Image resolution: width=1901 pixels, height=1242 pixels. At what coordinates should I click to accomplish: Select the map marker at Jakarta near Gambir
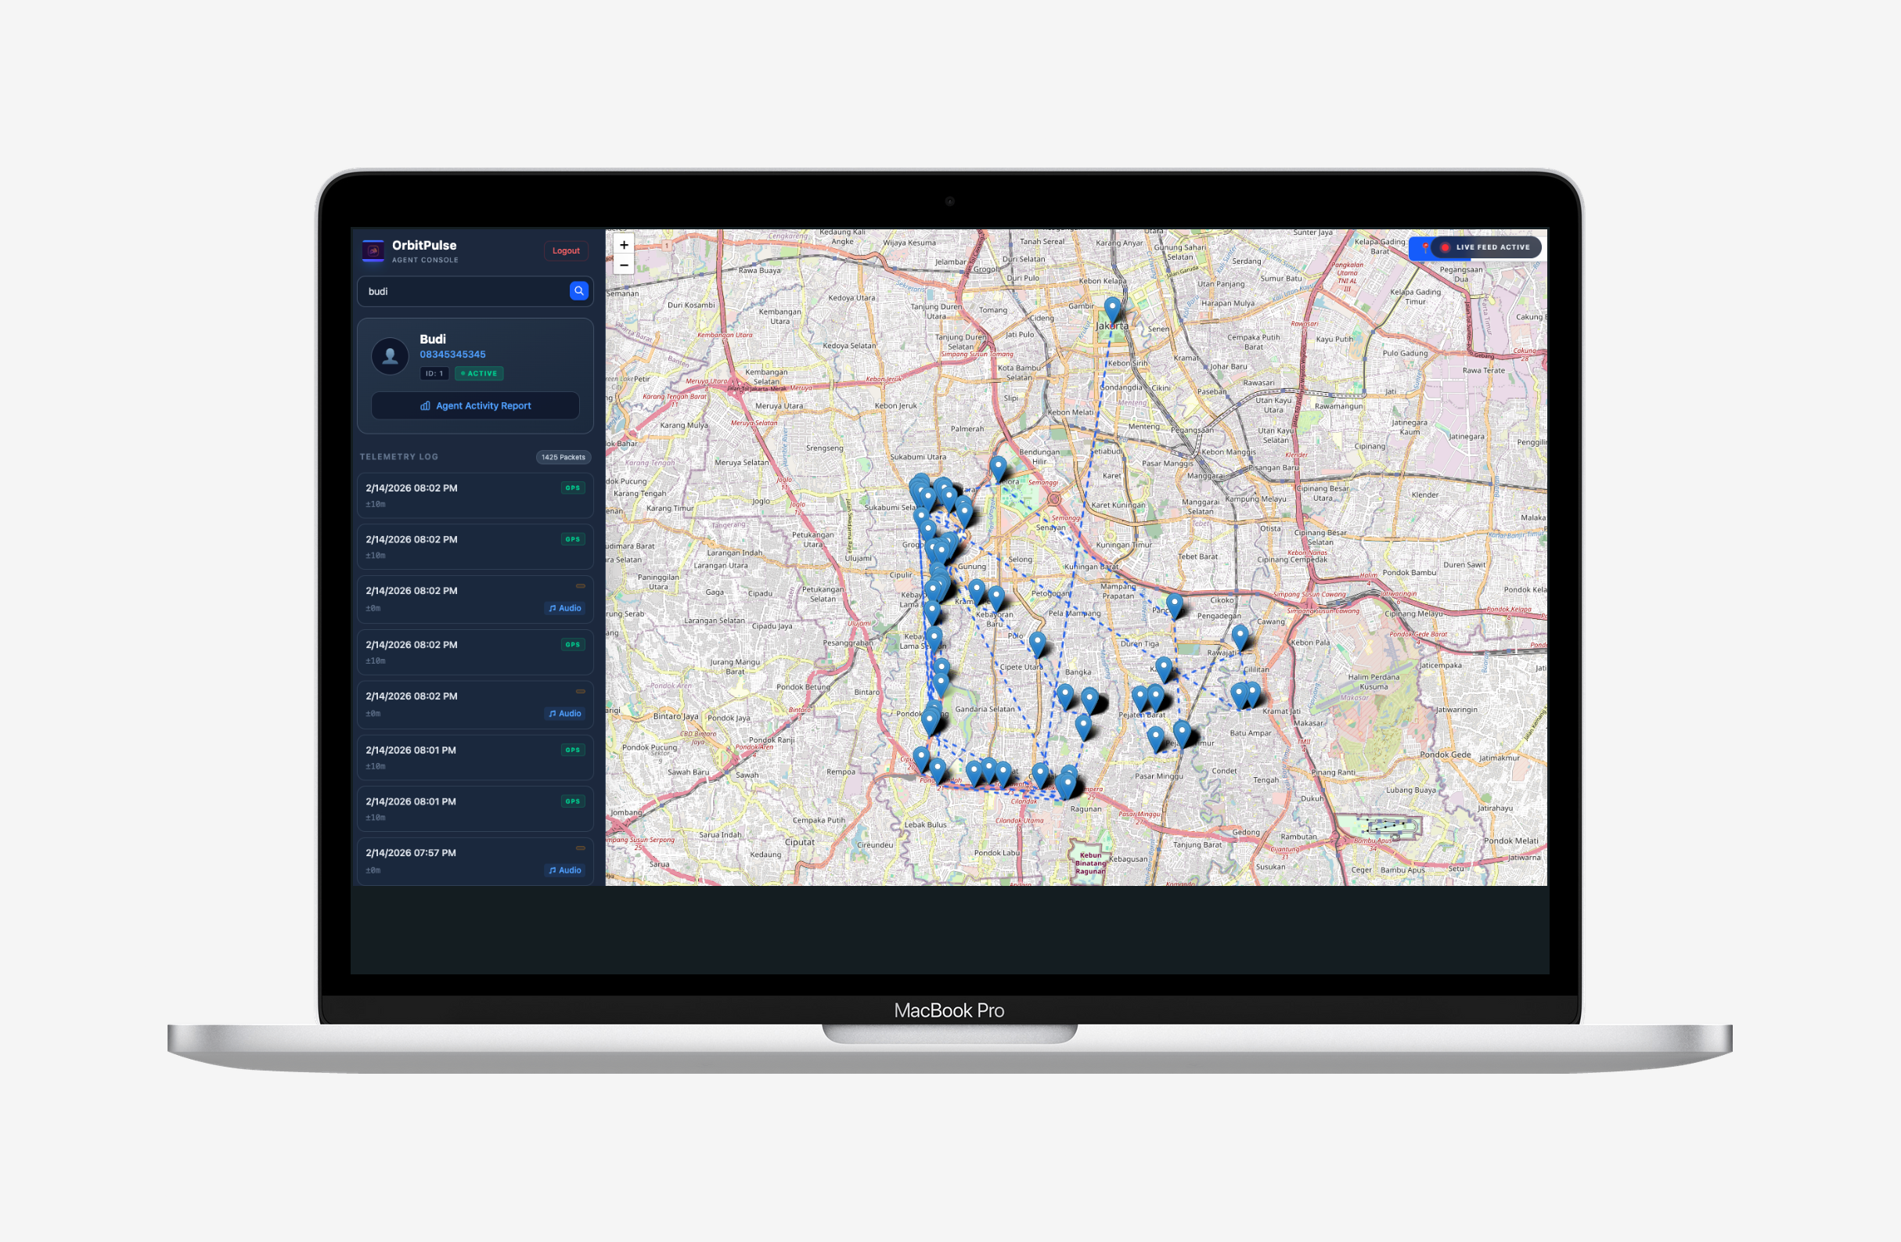(x=1112, y=310)
